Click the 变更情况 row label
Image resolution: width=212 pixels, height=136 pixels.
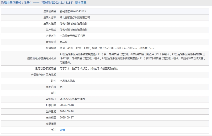[51, 124]
